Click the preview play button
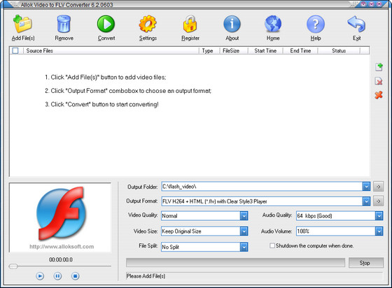This screenshot has height=288, width=392. pyautogui.click(x=40, y=276)
